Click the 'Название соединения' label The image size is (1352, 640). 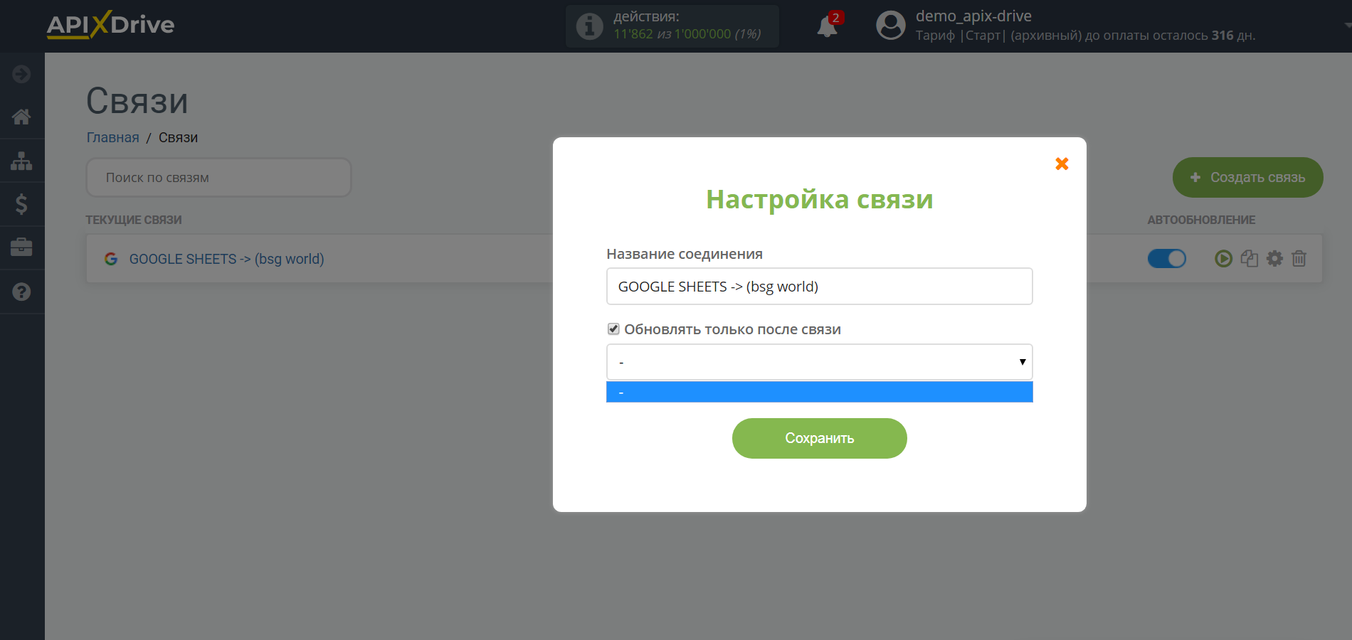pos(685,254)
